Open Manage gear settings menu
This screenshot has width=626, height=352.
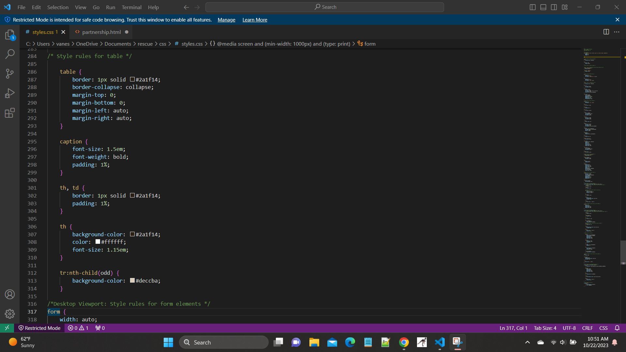pyautogui.click(x=10, y=314)
